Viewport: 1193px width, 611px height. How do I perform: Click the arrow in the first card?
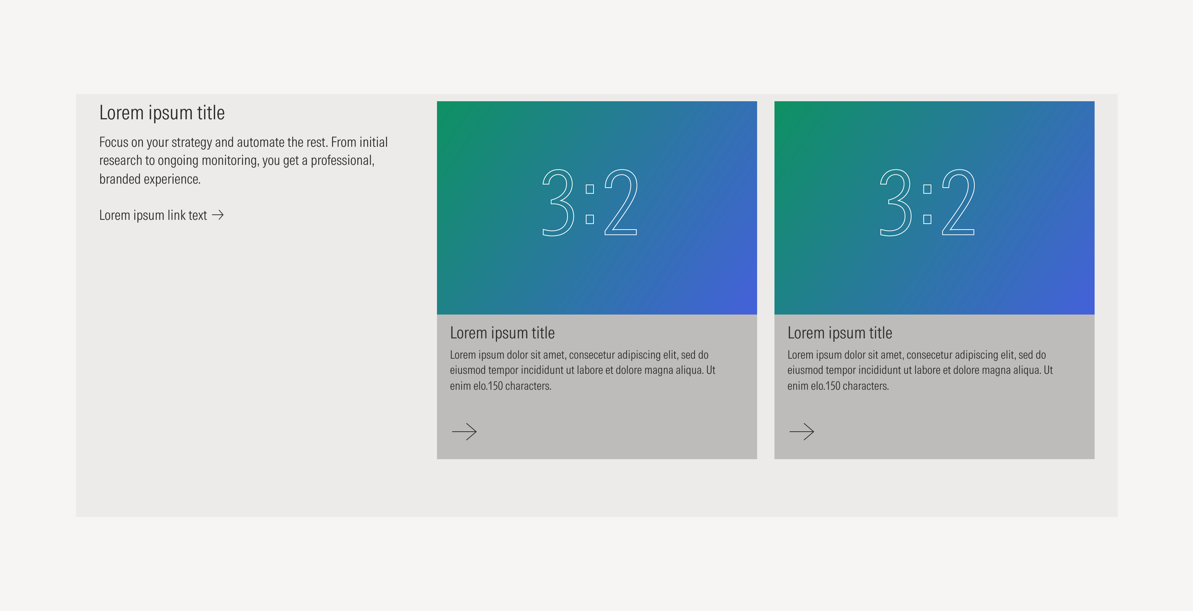coord(464,431)
